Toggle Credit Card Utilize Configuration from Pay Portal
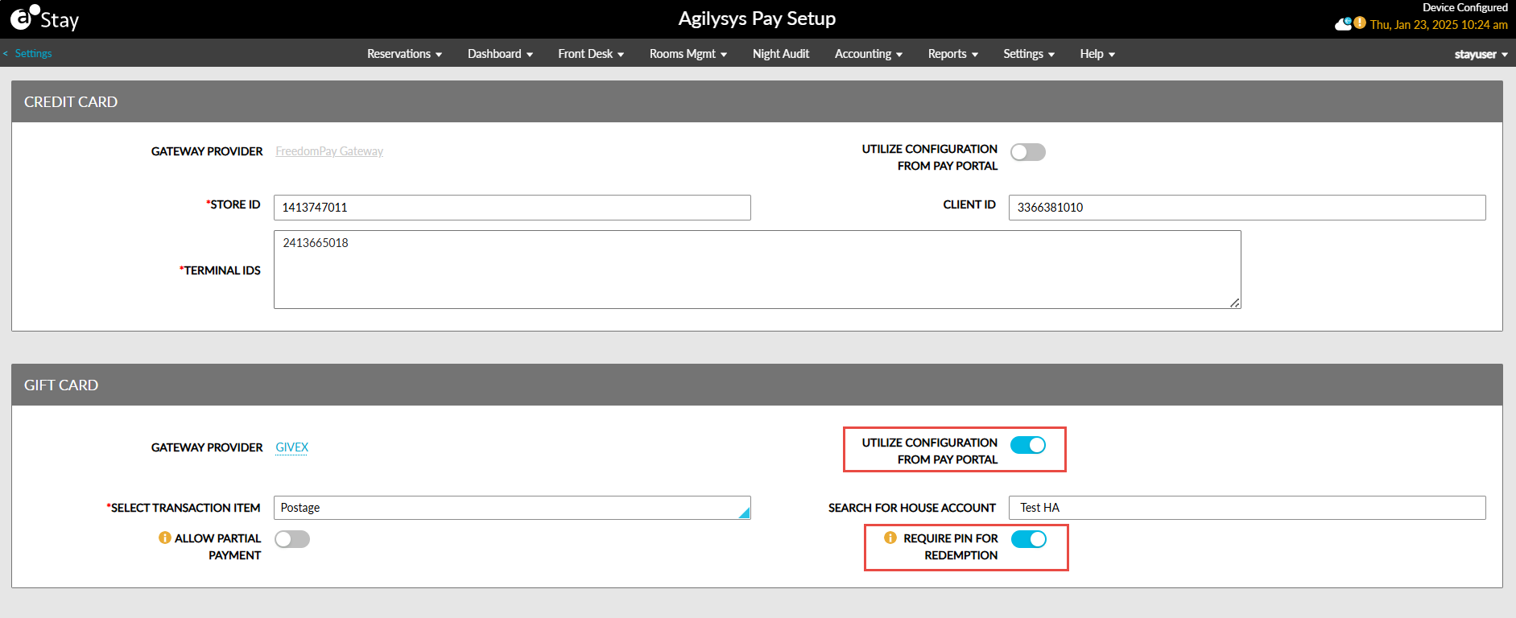 (x=1028, y=152)
